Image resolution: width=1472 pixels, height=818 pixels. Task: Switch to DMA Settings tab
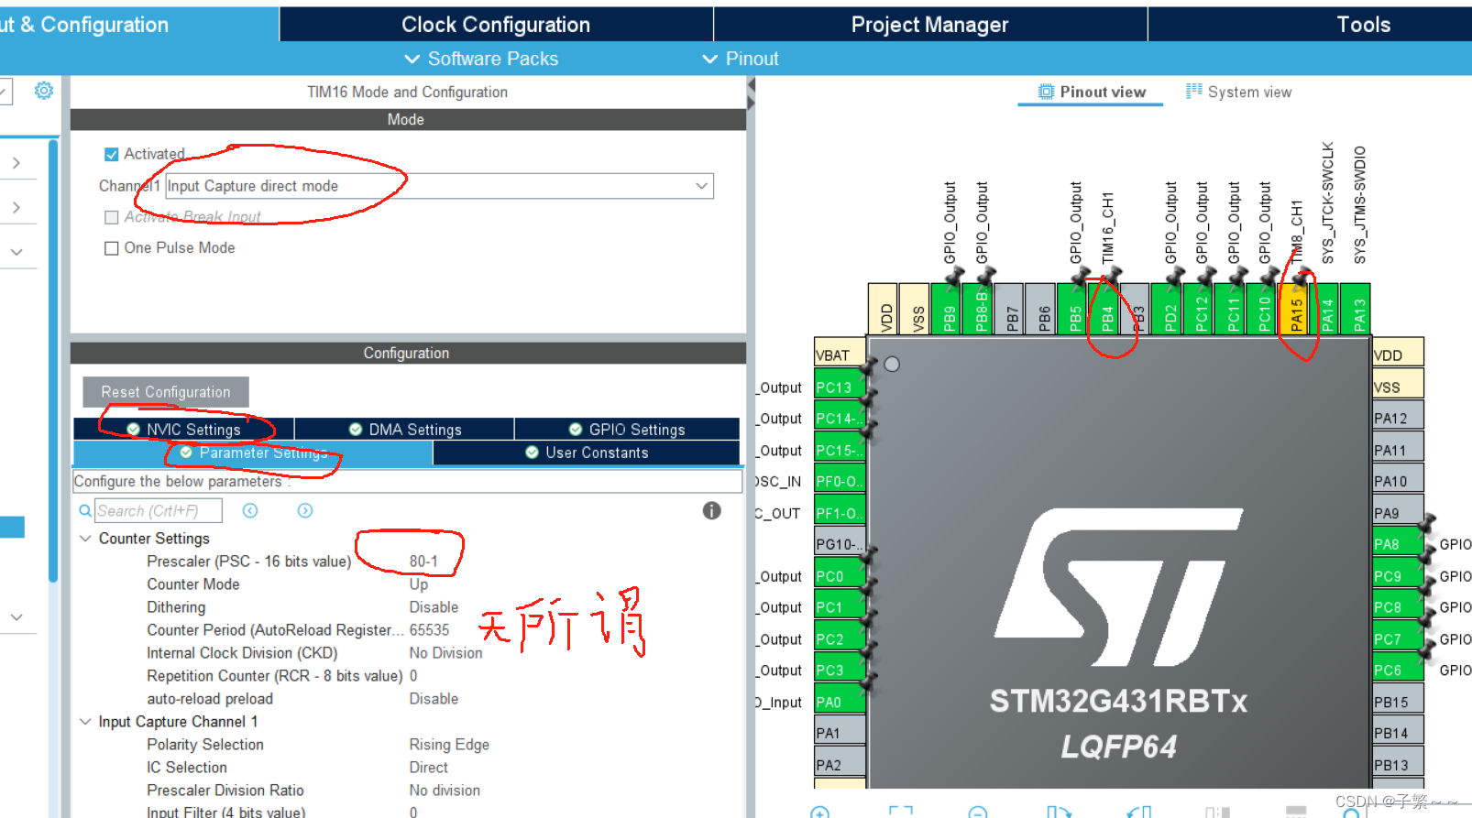point(404,430)
